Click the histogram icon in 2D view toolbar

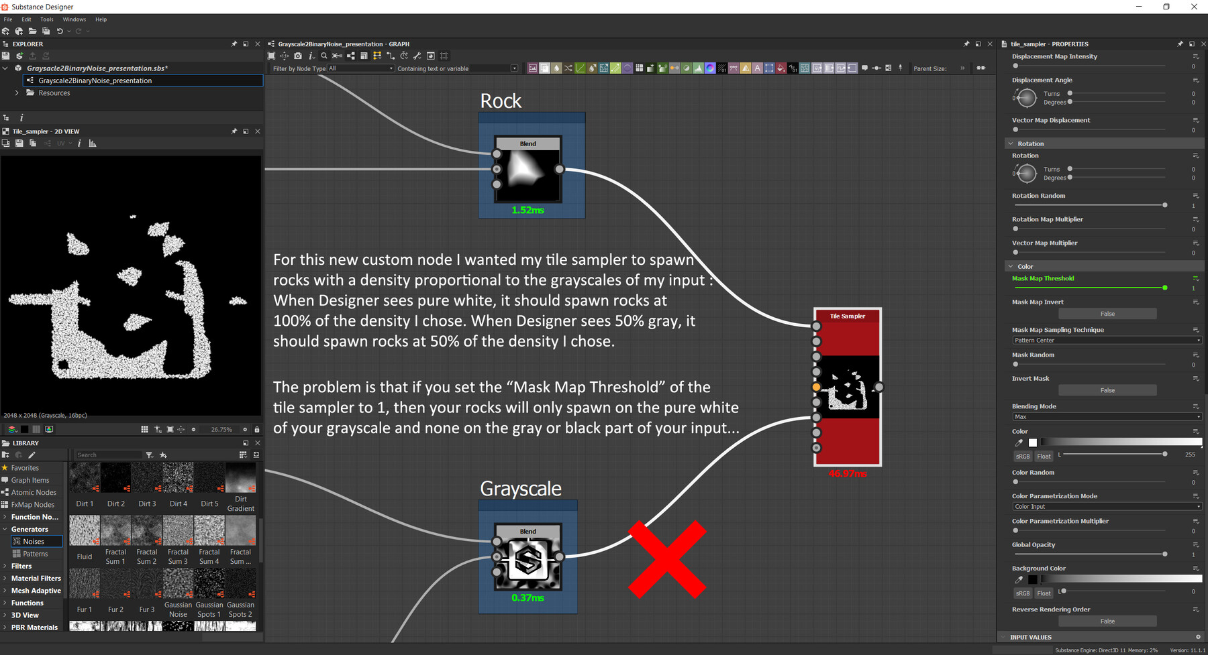click(x=93, y=143)
